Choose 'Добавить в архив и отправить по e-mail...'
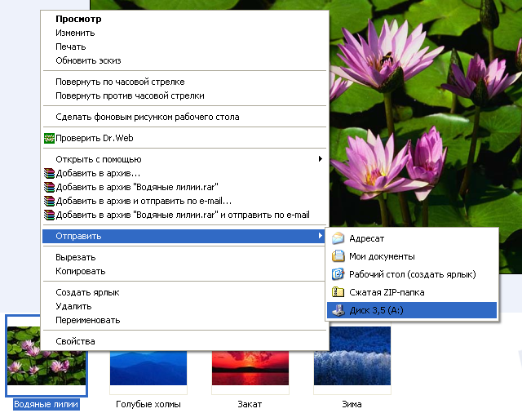Viewport: 522px width, 413px height. 184,201
